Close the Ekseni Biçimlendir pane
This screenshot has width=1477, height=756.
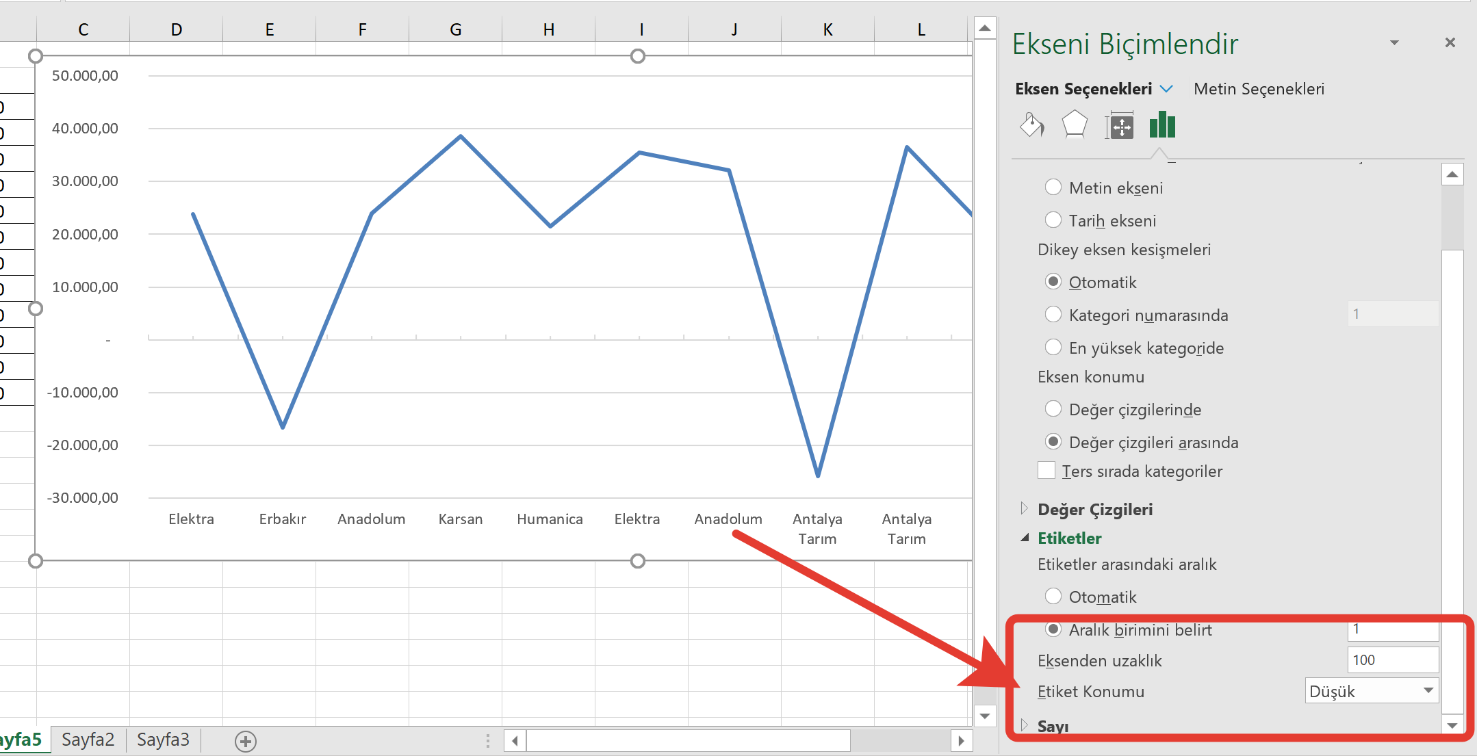[x=1450, y=42]
